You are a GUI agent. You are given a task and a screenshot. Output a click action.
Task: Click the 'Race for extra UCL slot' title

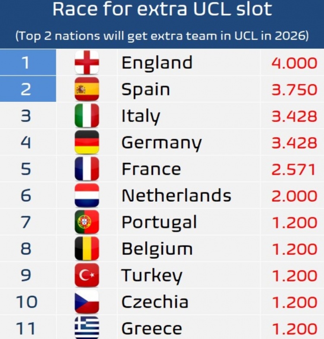[162, 10]
